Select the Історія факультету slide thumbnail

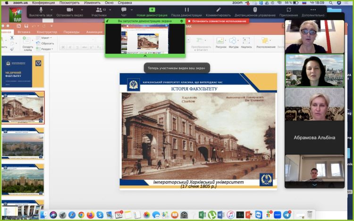click(23, 108)
